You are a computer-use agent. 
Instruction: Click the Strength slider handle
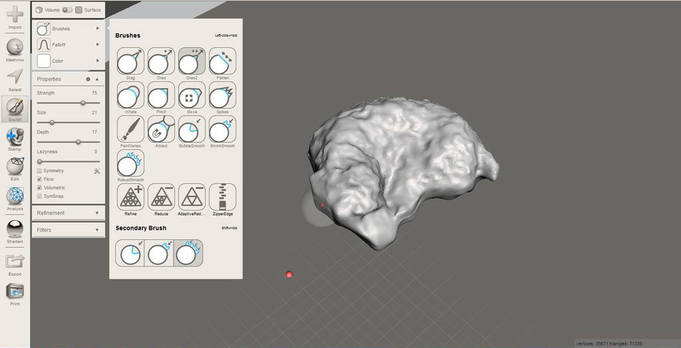[82, 103]
